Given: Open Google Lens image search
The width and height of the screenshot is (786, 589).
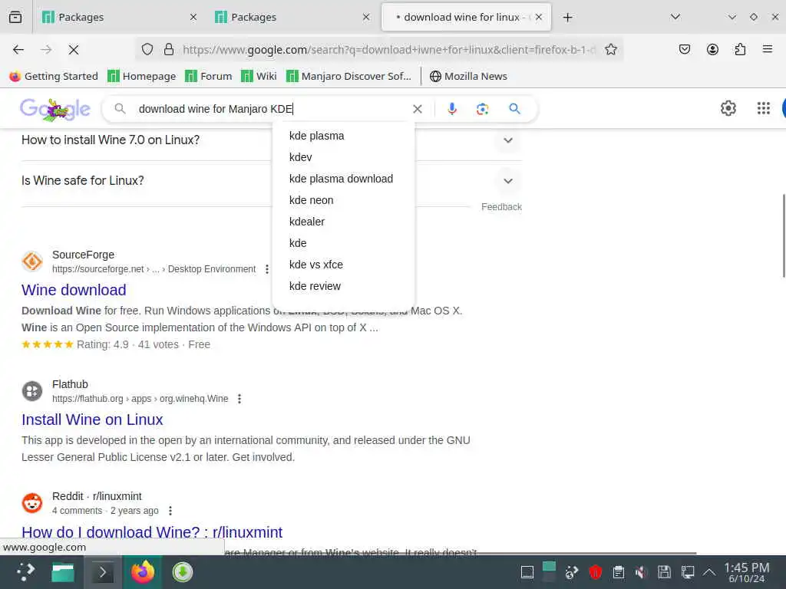Looking at the screenshot, I should pos(482,109).
